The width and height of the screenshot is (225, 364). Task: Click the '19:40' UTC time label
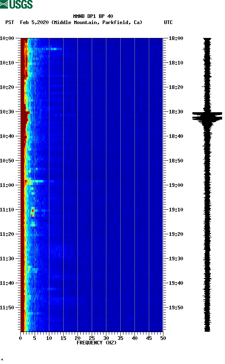point(176,283)
